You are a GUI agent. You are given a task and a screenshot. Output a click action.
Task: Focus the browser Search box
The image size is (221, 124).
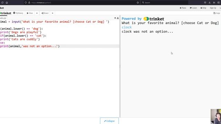click(164, 2)
